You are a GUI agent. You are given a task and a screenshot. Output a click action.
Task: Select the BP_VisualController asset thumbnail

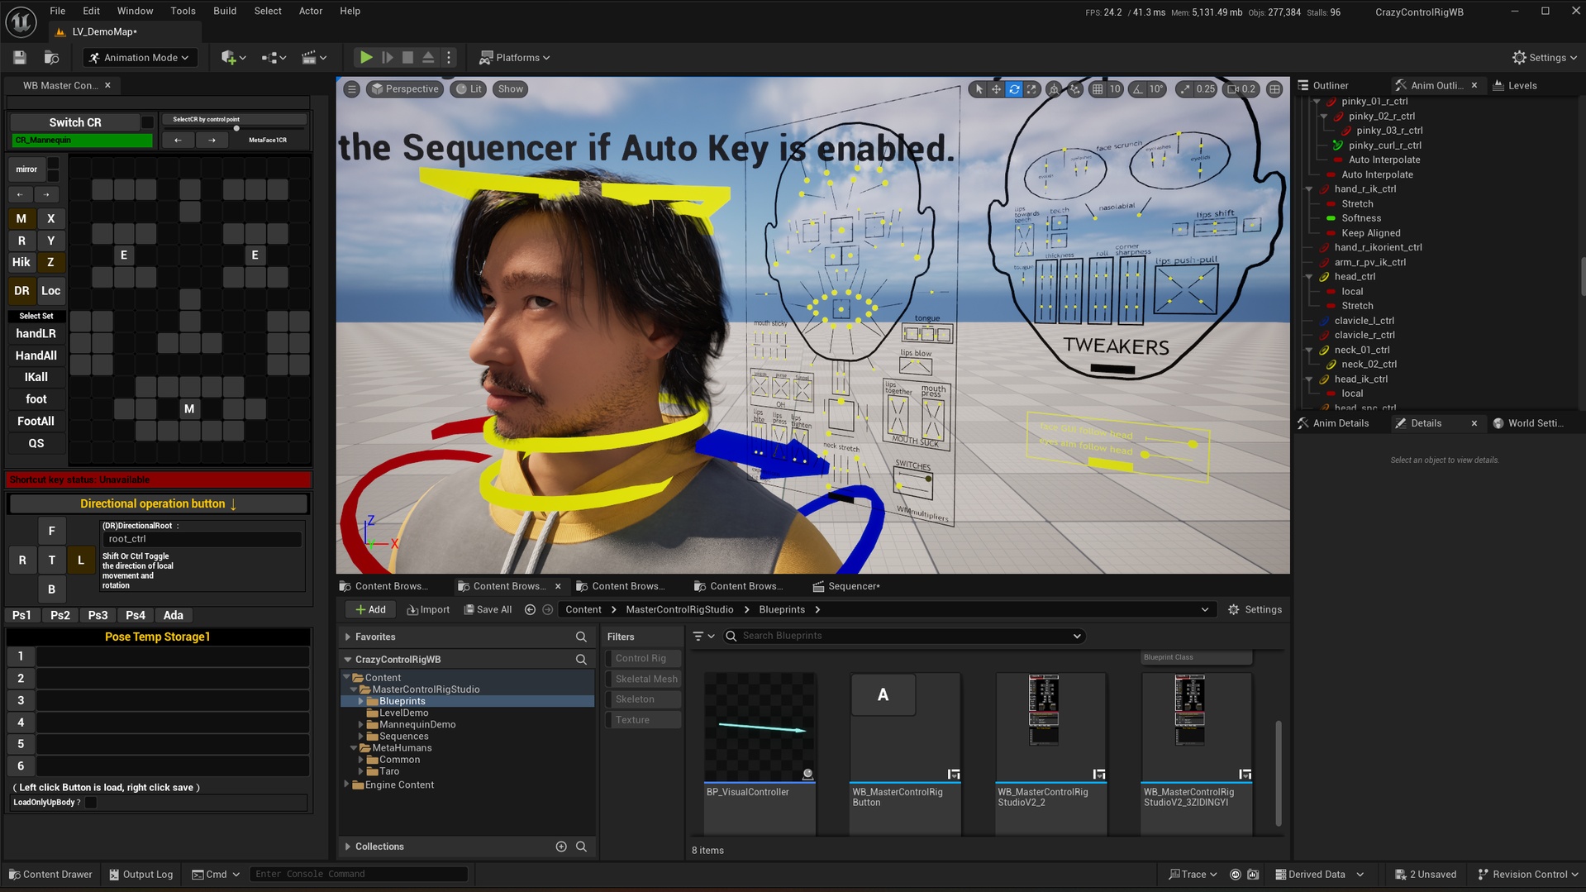click(x=760, y=728)
